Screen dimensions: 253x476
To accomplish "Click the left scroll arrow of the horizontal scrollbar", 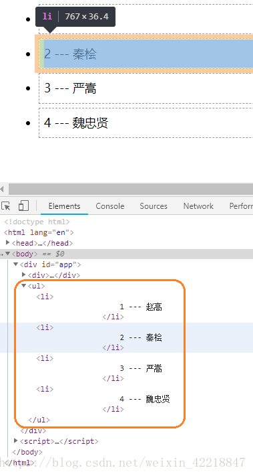I will pyautogui.click(x=3, y=189).
